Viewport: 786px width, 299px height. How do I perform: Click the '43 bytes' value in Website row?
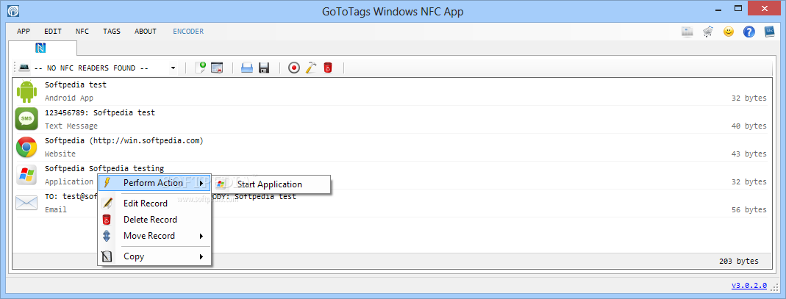pyautogui.click(x=749, y=154)
